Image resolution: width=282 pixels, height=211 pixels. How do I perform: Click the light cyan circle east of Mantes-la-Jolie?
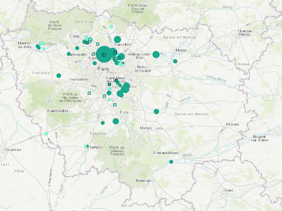[x=42, y=43]
